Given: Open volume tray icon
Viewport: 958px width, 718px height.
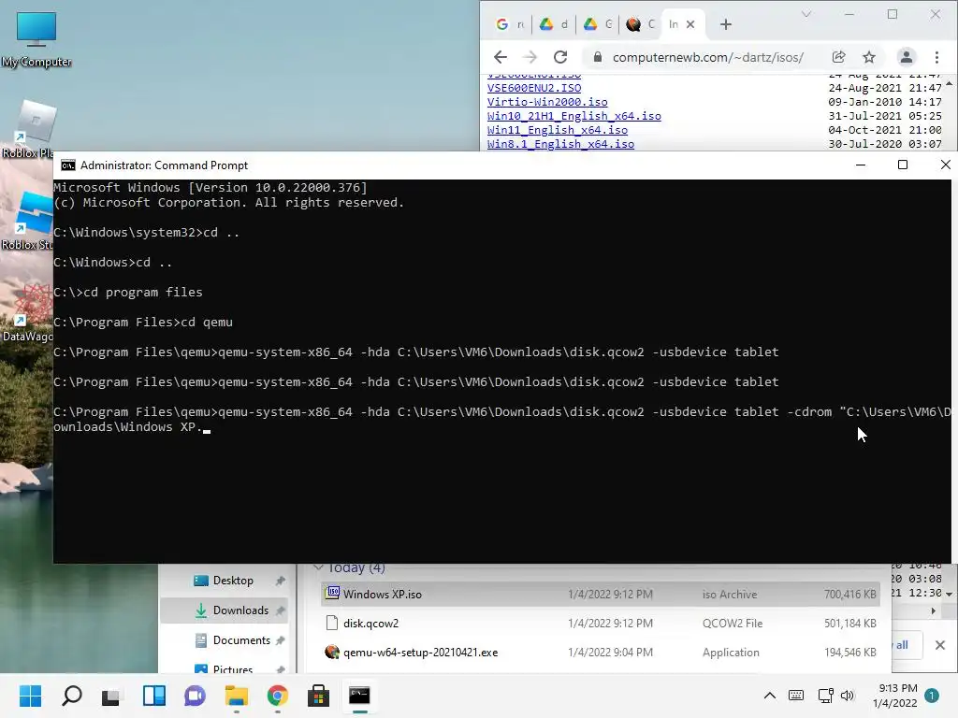Looking at the screenshot, I should [x=847, y=696].
